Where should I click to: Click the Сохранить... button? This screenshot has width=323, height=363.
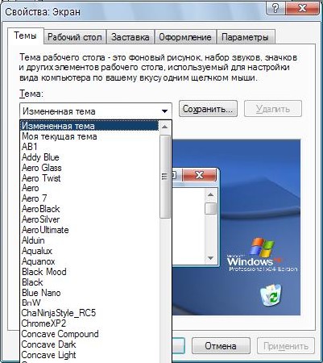click(208, 109)
